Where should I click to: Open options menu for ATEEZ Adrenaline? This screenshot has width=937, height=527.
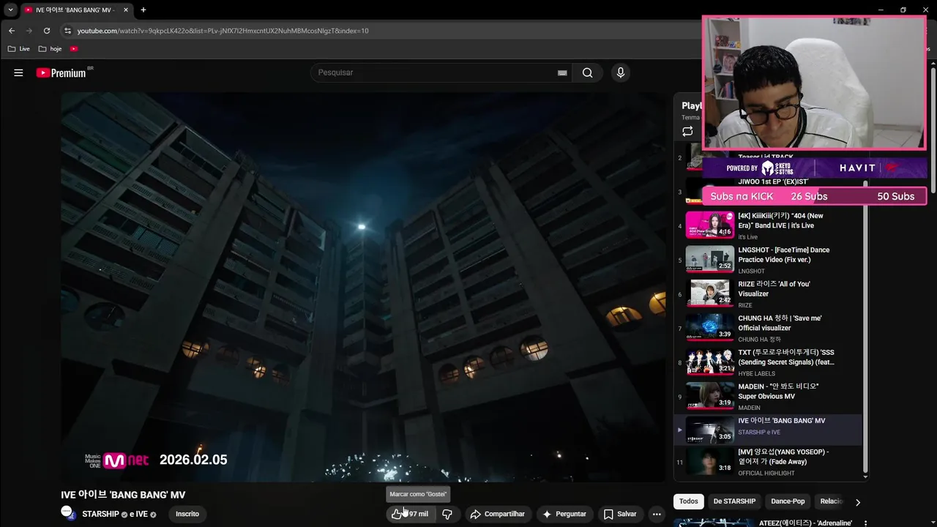point(866,523)
